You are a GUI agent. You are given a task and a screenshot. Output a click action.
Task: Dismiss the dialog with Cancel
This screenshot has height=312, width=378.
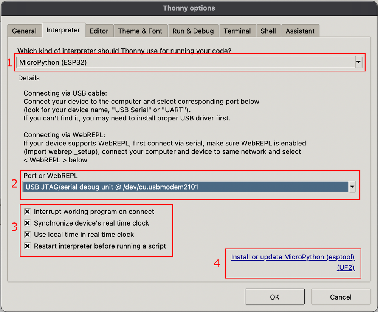click(x=341, y=297)
